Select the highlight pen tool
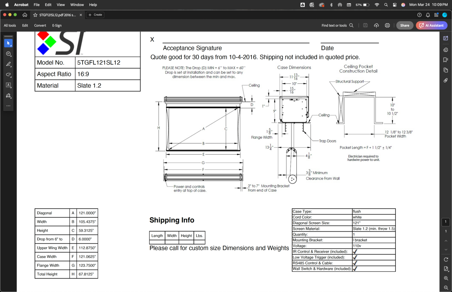 pos(8,64)
